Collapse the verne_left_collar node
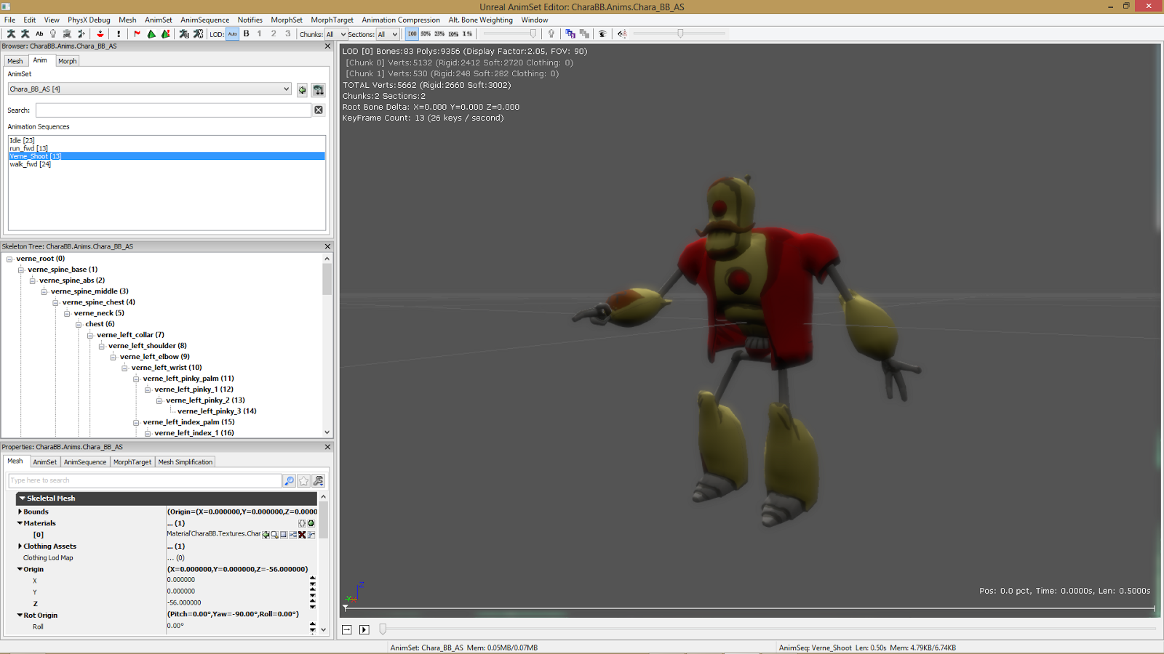The height and width of the screenshot is (654, 1164). [x=90, y=335]
